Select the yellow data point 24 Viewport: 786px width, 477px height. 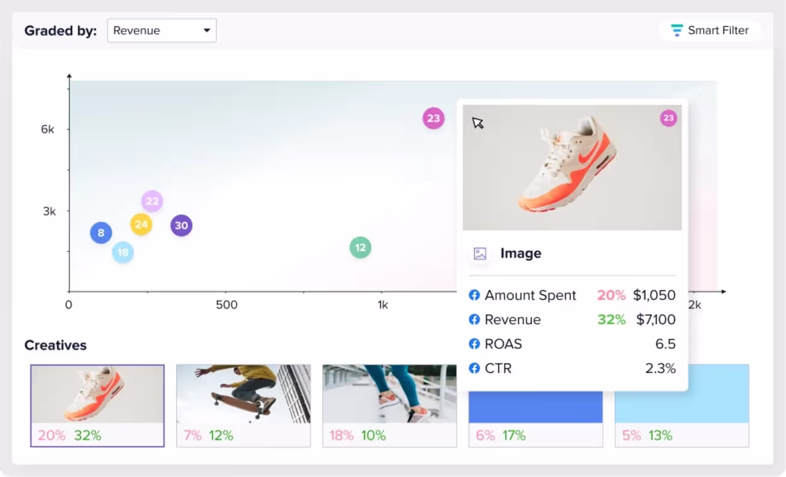[141, 224]
